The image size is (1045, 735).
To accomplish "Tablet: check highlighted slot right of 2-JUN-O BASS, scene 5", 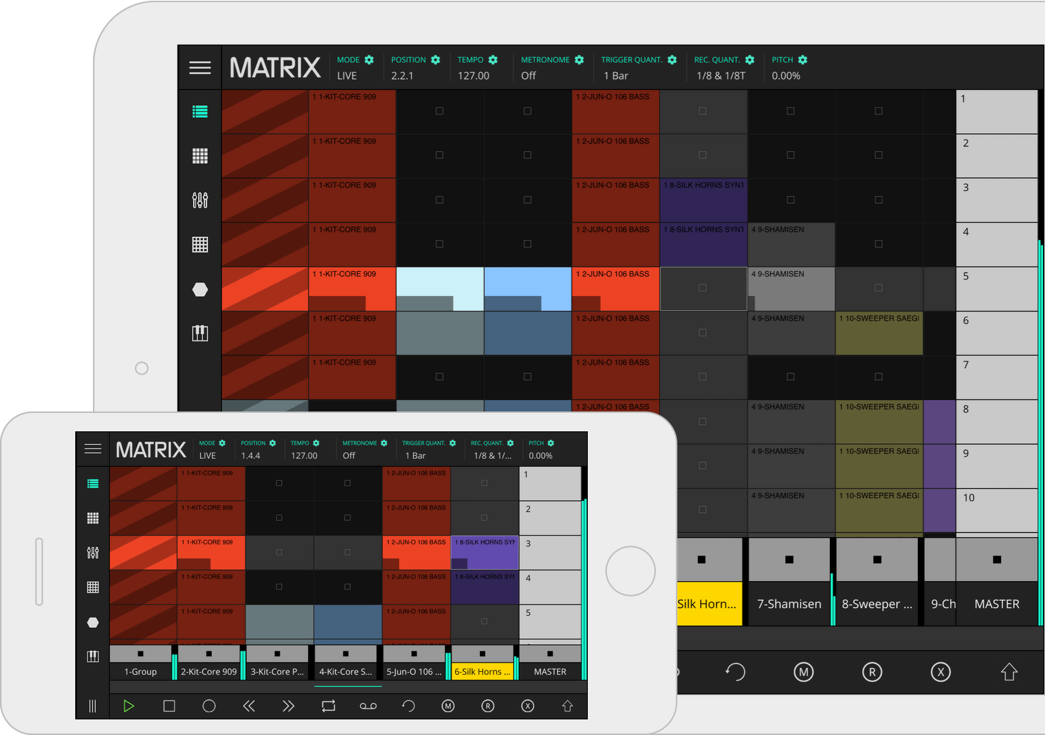I will point(703,288).
